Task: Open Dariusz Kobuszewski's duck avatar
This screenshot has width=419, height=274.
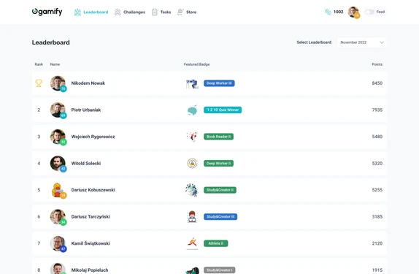Action: [x=58, y=190]
